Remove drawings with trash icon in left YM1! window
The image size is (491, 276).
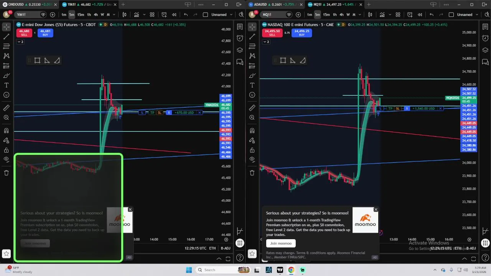(x=6, y=173)
